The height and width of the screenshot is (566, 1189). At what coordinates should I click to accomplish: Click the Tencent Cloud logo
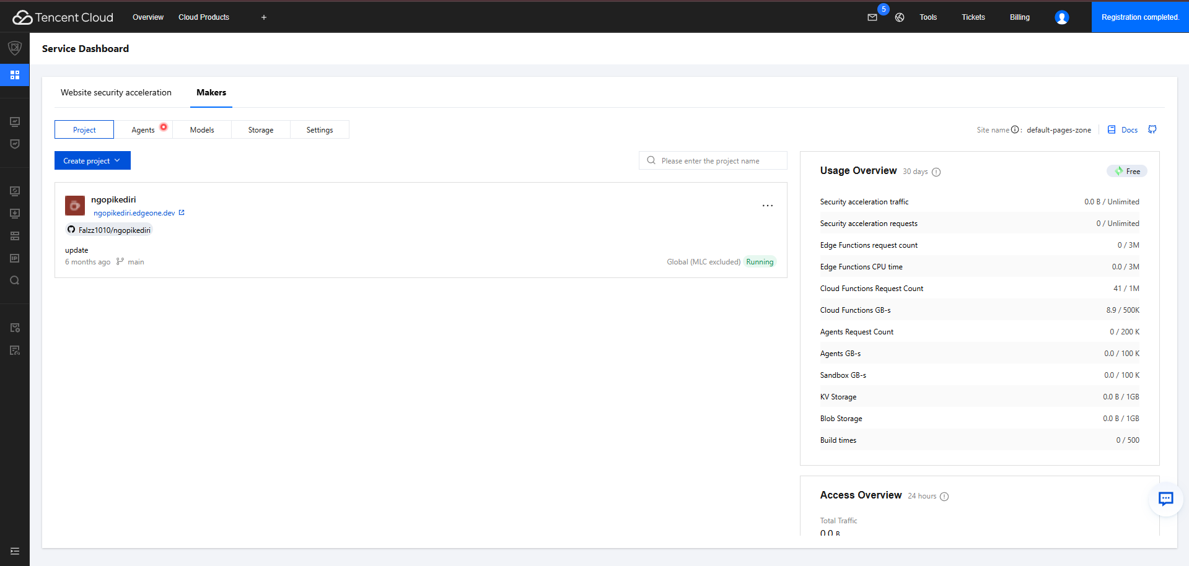pos(63,17)
